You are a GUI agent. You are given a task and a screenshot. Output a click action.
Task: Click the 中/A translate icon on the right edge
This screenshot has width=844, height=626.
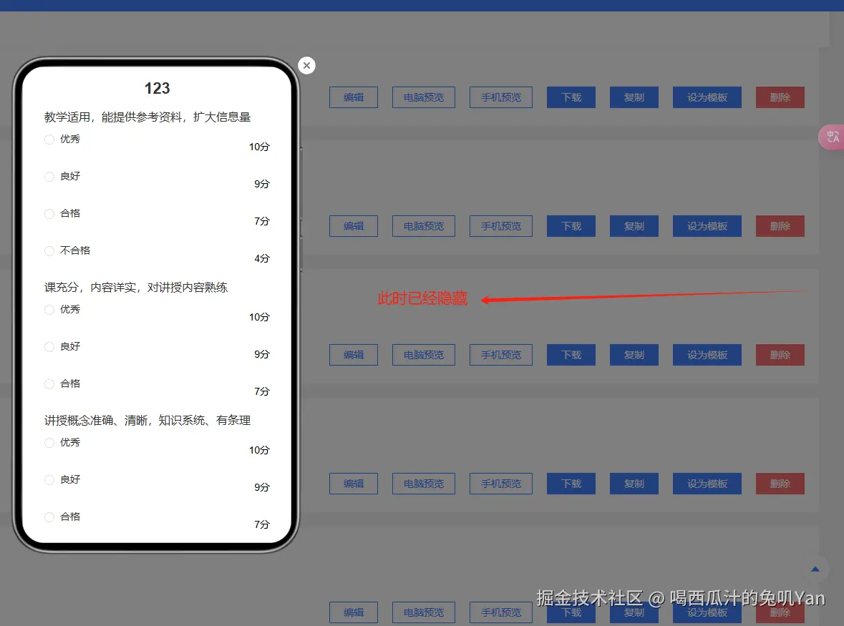coord(833,137)
